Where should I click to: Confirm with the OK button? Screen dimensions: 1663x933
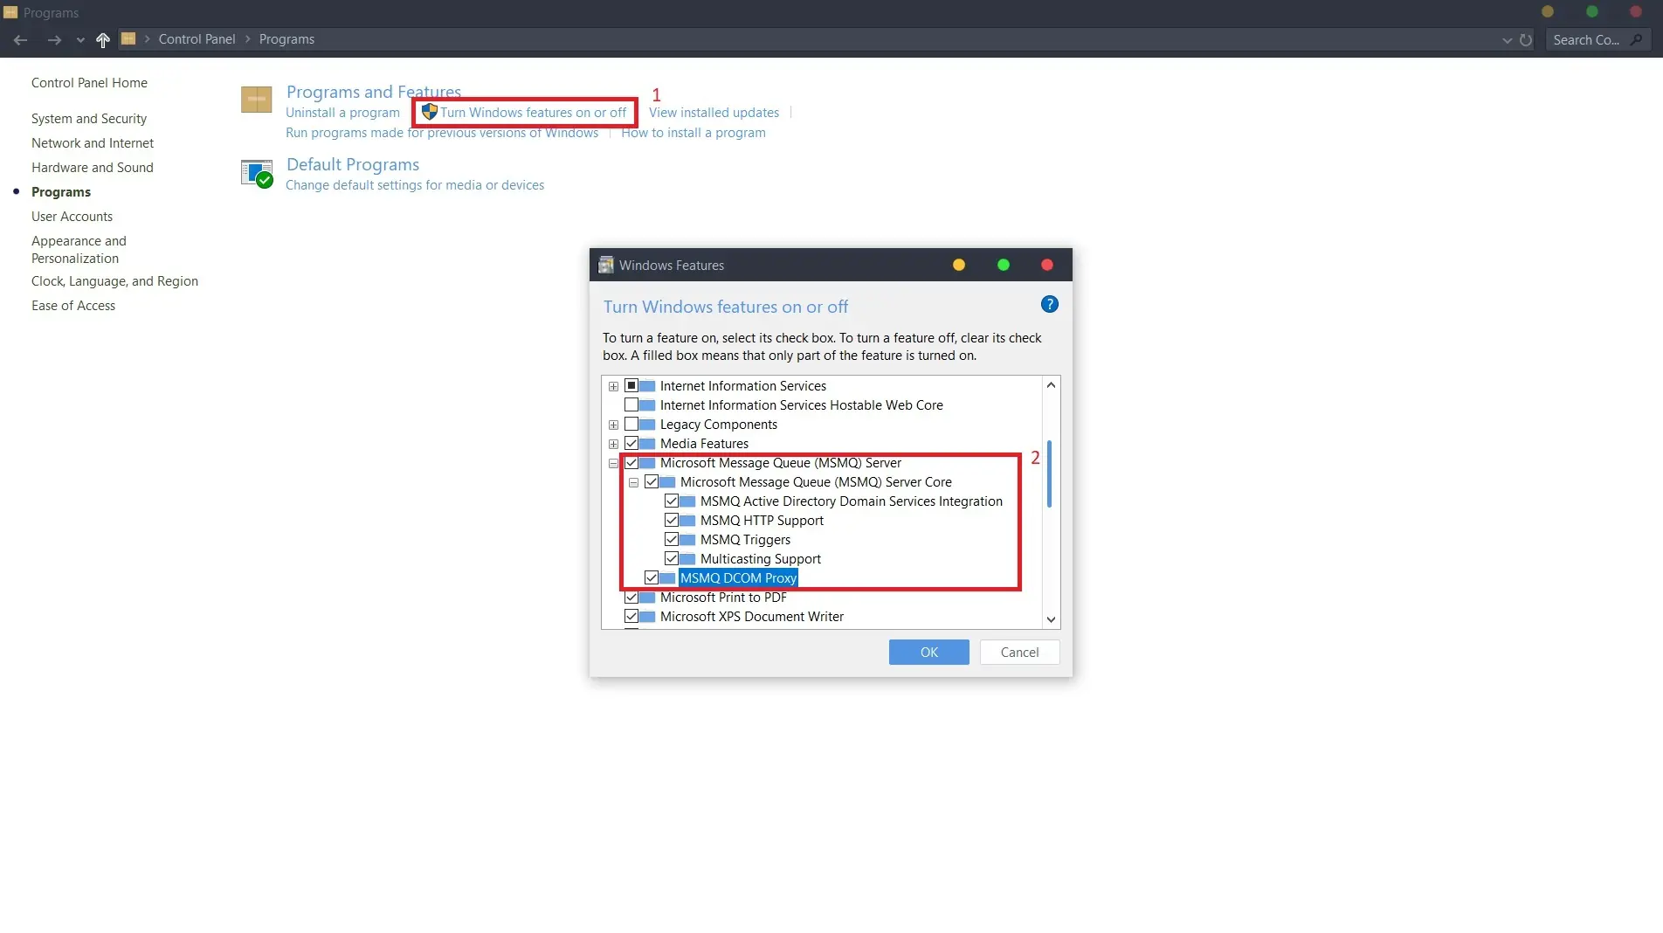coord(928,653)
